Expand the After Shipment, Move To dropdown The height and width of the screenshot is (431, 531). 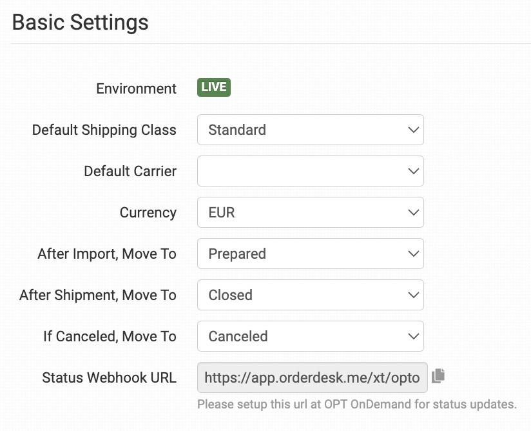click(310, 295)
